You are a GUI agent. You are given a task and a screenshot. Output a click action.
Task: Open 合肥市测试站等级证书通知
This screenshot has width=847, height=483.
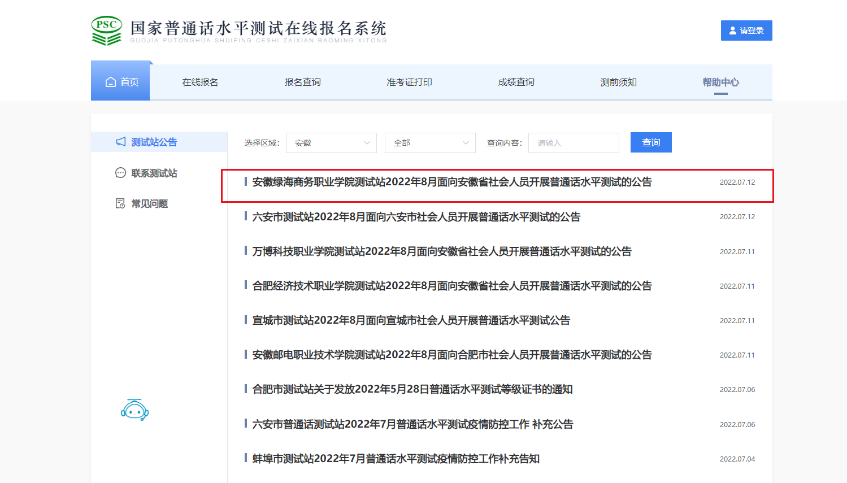click(x=412, y=389)
